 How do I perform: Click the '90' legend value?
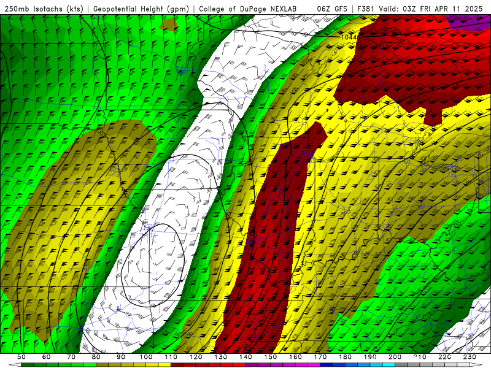[121, 357]
